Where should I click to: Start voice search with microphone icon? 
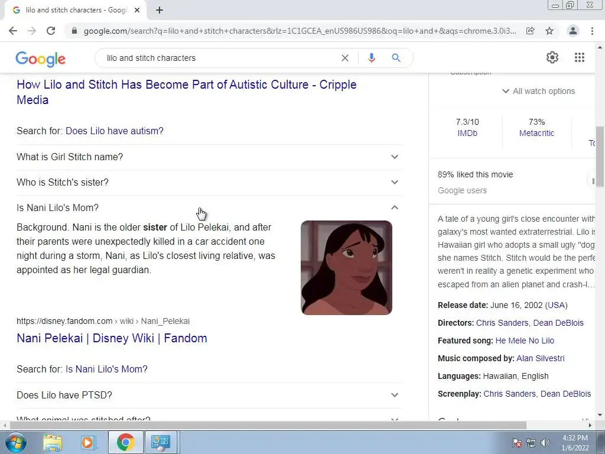(x=372, y=58)
